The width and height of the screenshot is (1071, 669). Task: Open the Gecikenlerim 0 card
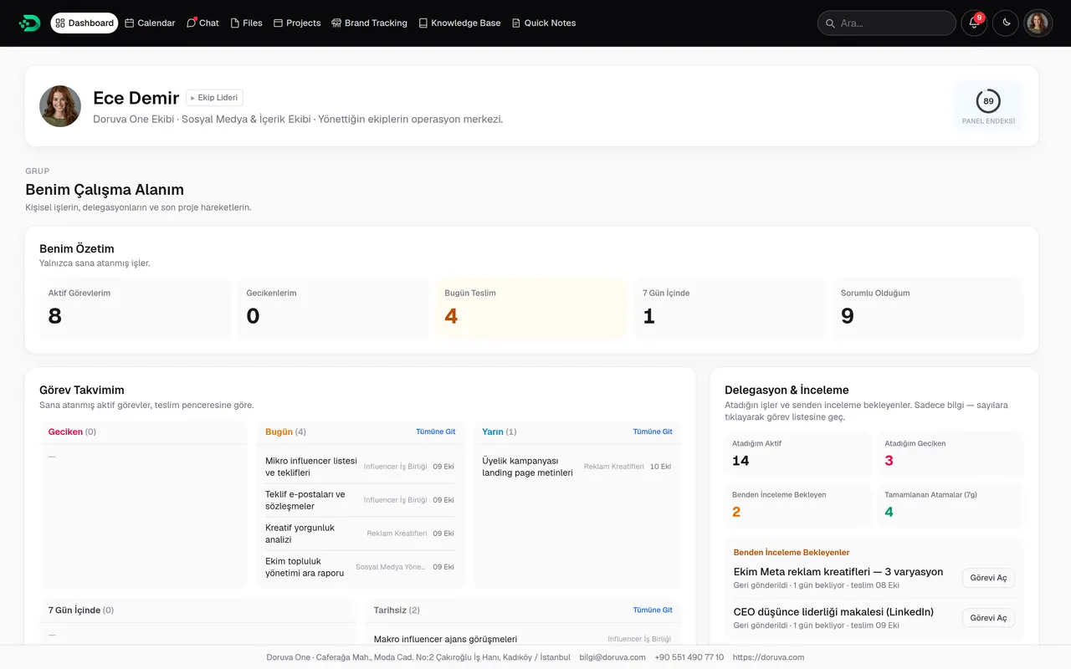click(x=333, y=309)
